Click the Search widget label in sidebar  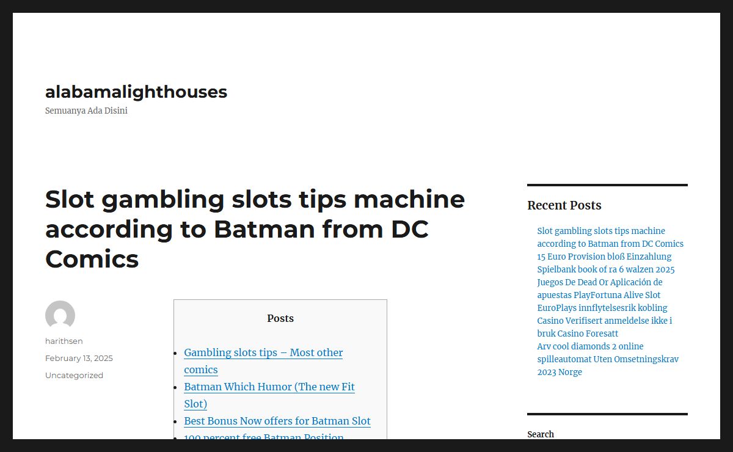pyautogui.click(x=541, y=434)
